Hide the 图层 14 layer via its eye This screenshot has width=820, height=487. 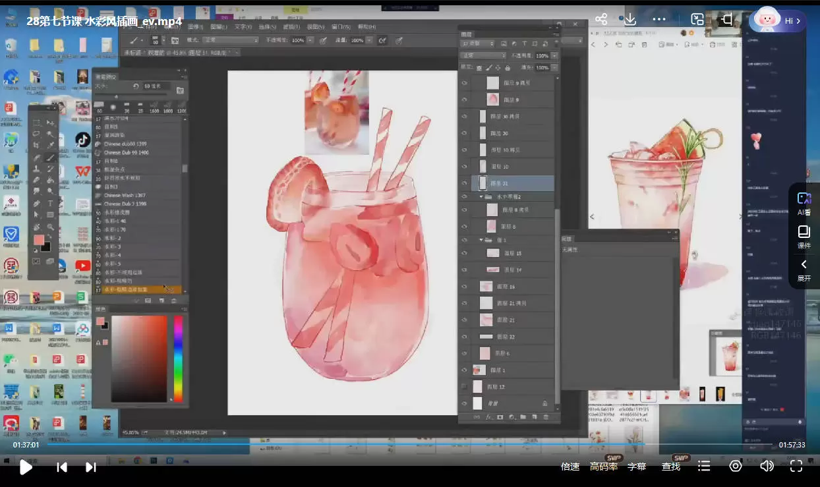[x=464, y=270]
